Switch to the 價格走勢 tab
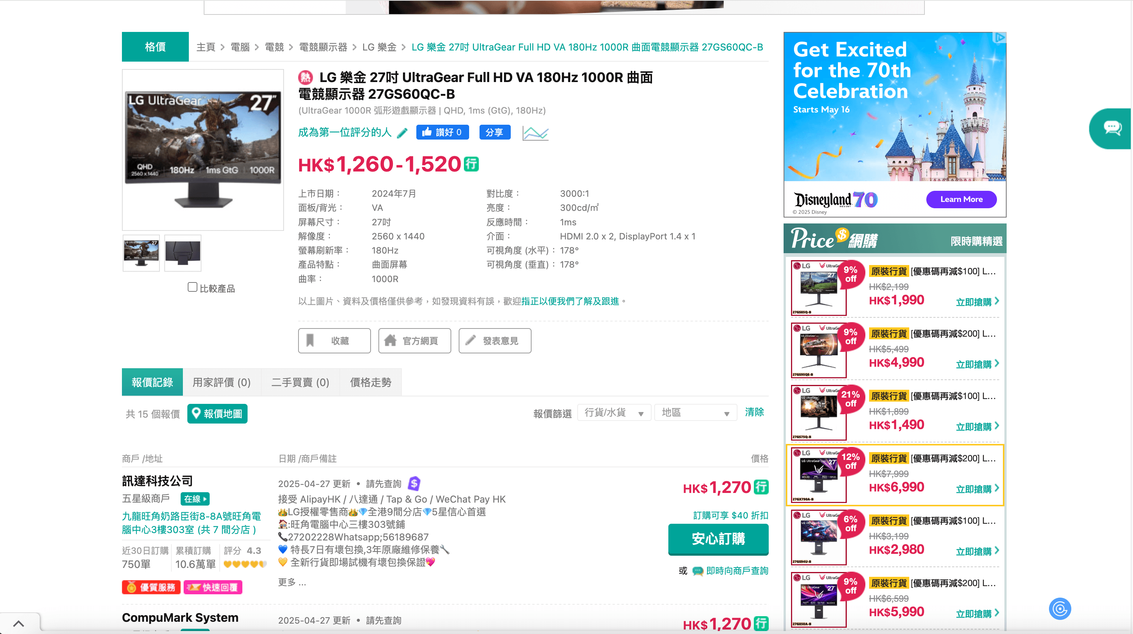Screen dimensions: 1133x634 coord(370,382)
